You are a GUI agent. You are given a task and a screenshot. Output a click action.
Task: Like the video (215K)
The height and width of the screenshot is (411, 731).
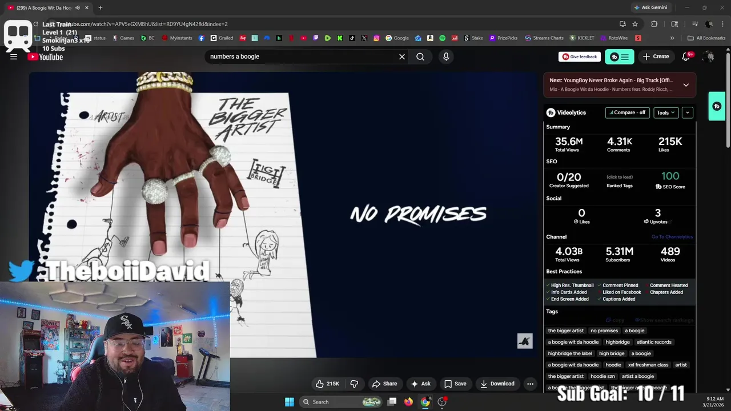pyautogui.click(x=327, y=384)
